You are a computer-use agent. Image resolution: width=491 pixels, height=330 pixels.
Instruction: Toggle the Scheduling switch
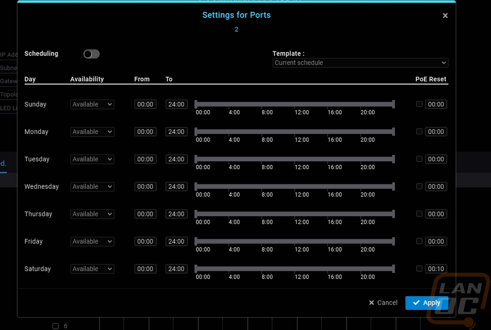click(x=91, y=54)
